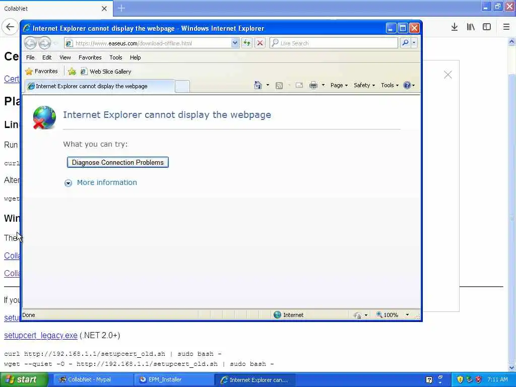Open the search provider dropdown arrow
The image size is (516, 387).
[x=414, y=43]
